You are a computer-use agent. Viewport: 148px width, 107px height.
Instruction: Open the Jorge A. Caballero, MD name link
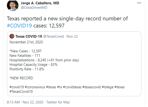40,3
